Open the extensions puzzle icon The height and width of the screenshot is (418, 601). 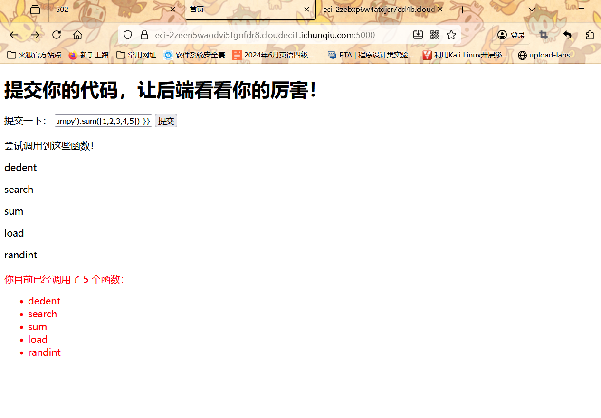(x=590, y=35)
